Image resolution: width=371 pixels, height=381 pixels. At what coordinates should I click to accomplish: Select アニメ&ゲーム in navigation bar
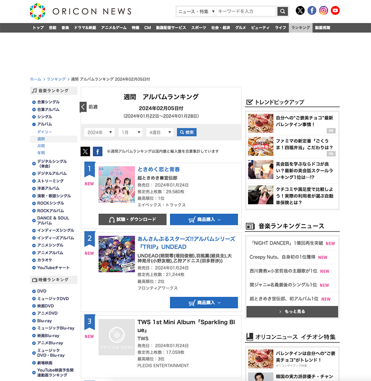coord(114,28)
